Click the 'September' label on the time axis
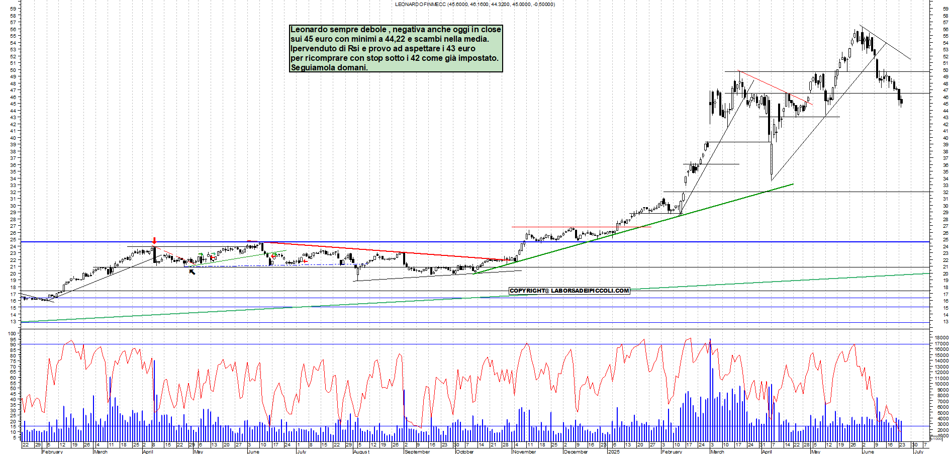This screenshot has width=950, height=454. [417, 451]
